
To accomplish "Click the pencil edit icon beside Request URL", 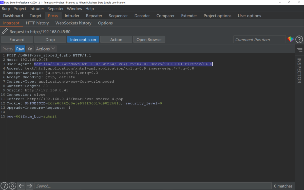I will [5, 31].
